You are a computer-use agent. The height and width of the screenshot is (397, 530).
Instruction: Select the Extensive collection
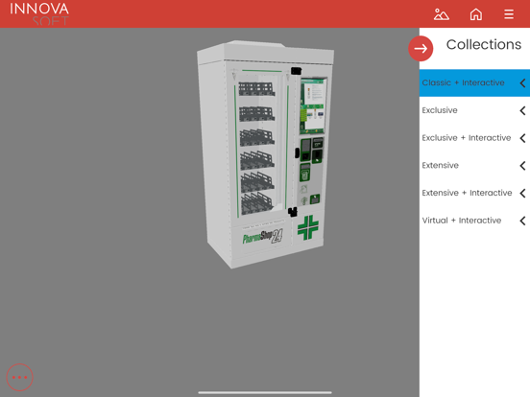474,165
